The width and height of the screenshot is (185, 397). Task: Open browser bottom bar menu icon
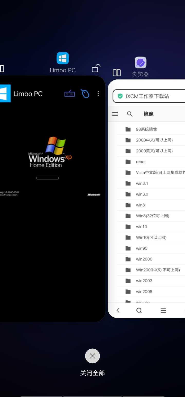click(163, 310)
